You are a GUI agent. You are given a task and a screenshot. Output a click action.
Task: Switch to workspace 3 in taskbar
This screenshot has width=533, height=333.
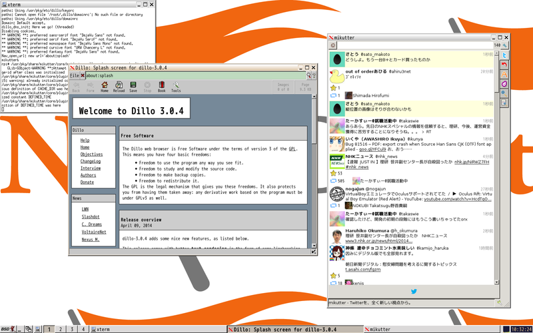pos(72,329)
